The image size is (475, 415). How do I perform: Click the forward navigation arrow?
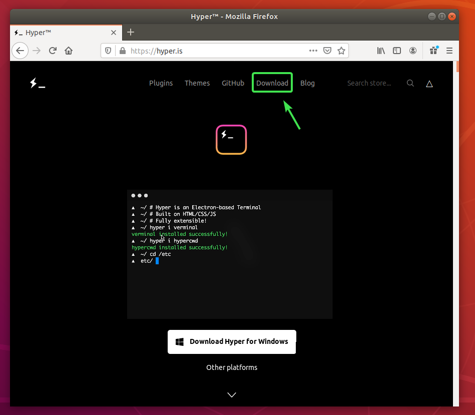(37, 51)
